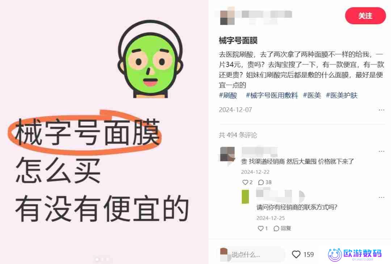Open replies bubble showing 38 on first comment
This screenshot has height=264, width=391.
261,183
